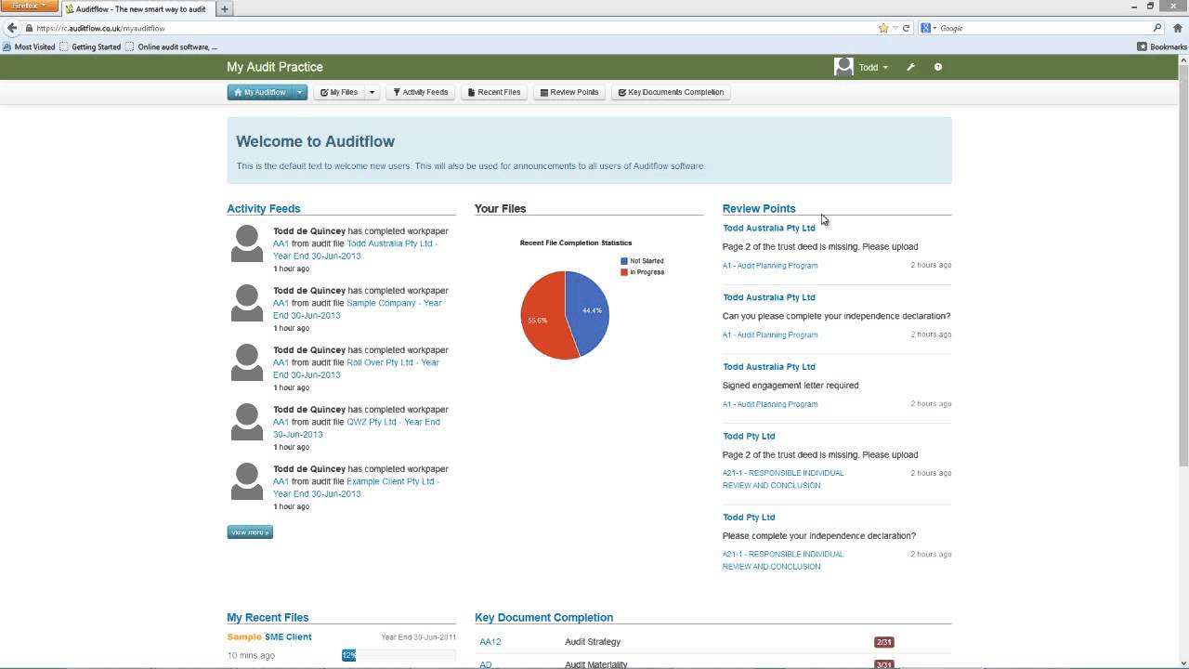The height and width of the screenshot is (669, 1189).
Task: Open a new browser tab
Action: (x=225, y=8)
